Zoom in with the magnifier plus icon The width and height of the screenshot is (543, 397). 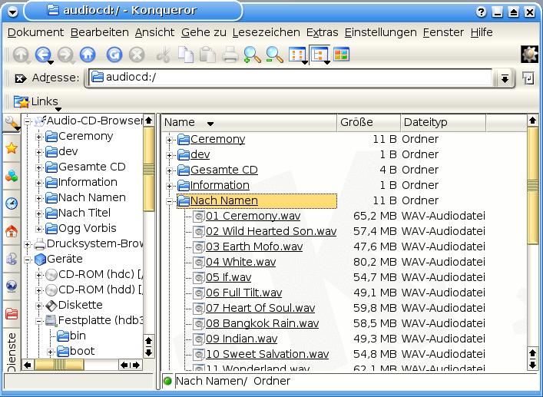click(252, 55)
